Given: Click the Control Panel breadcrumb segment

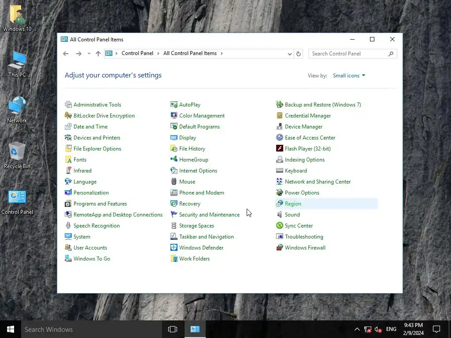Looking at the screenshot, I should [x=137, y=53].
